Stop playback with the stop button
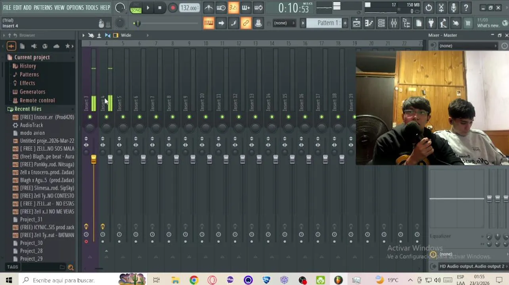Screen dimensions: 509x285 coord(160,8)
